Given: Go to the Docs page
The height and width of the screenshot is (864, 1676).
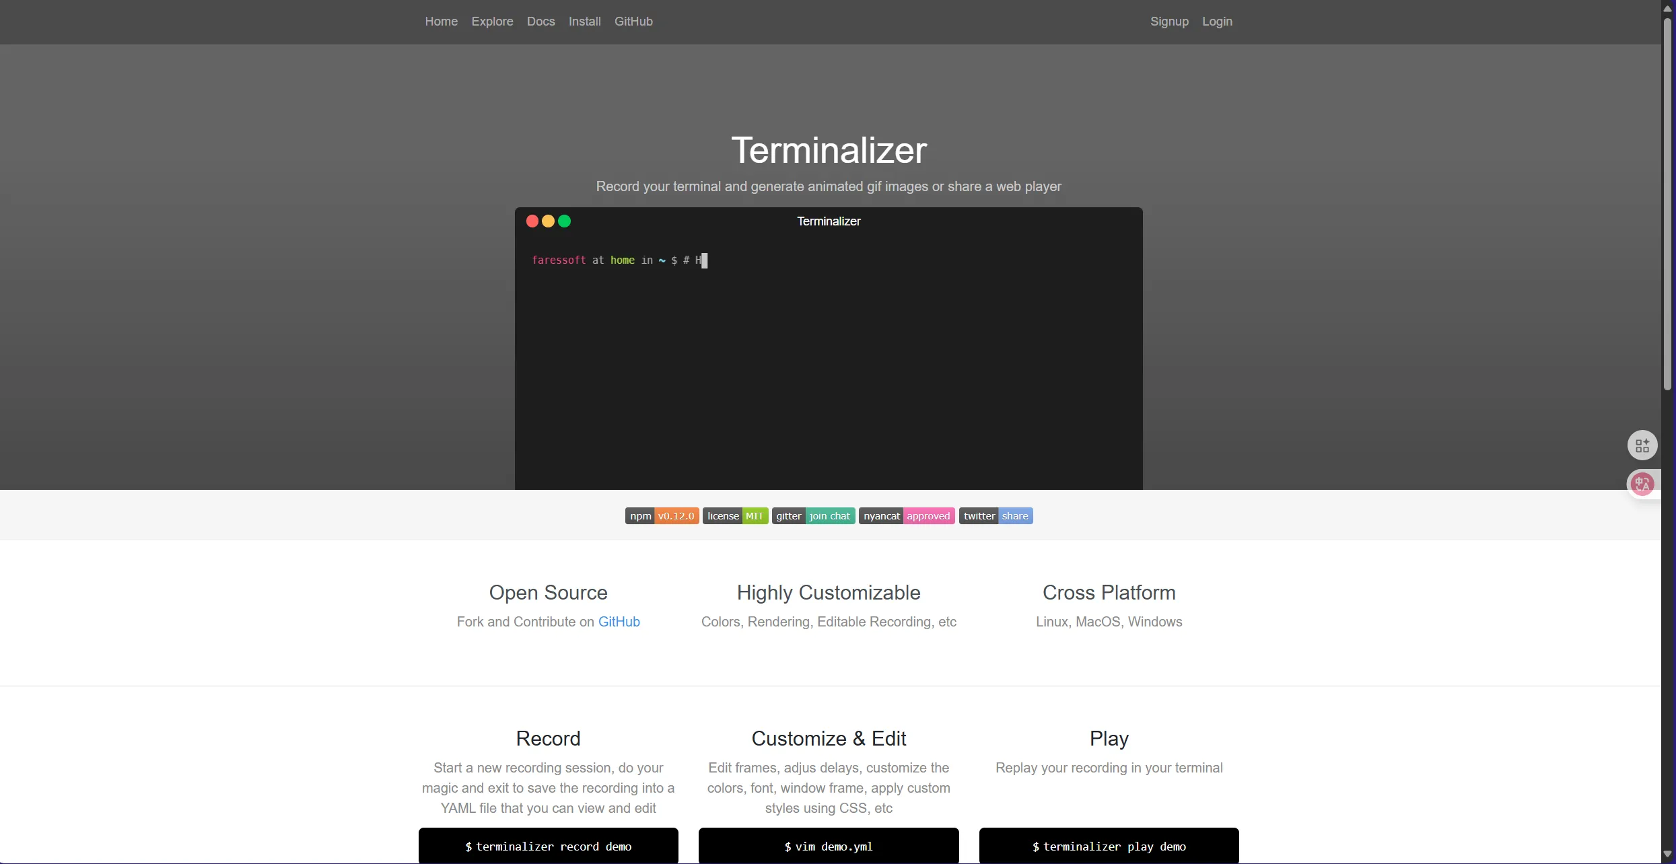Looking at the screenshot, I should coord(540,22).
